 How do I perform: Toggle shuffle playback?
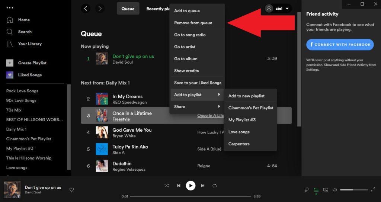(167, 186)
